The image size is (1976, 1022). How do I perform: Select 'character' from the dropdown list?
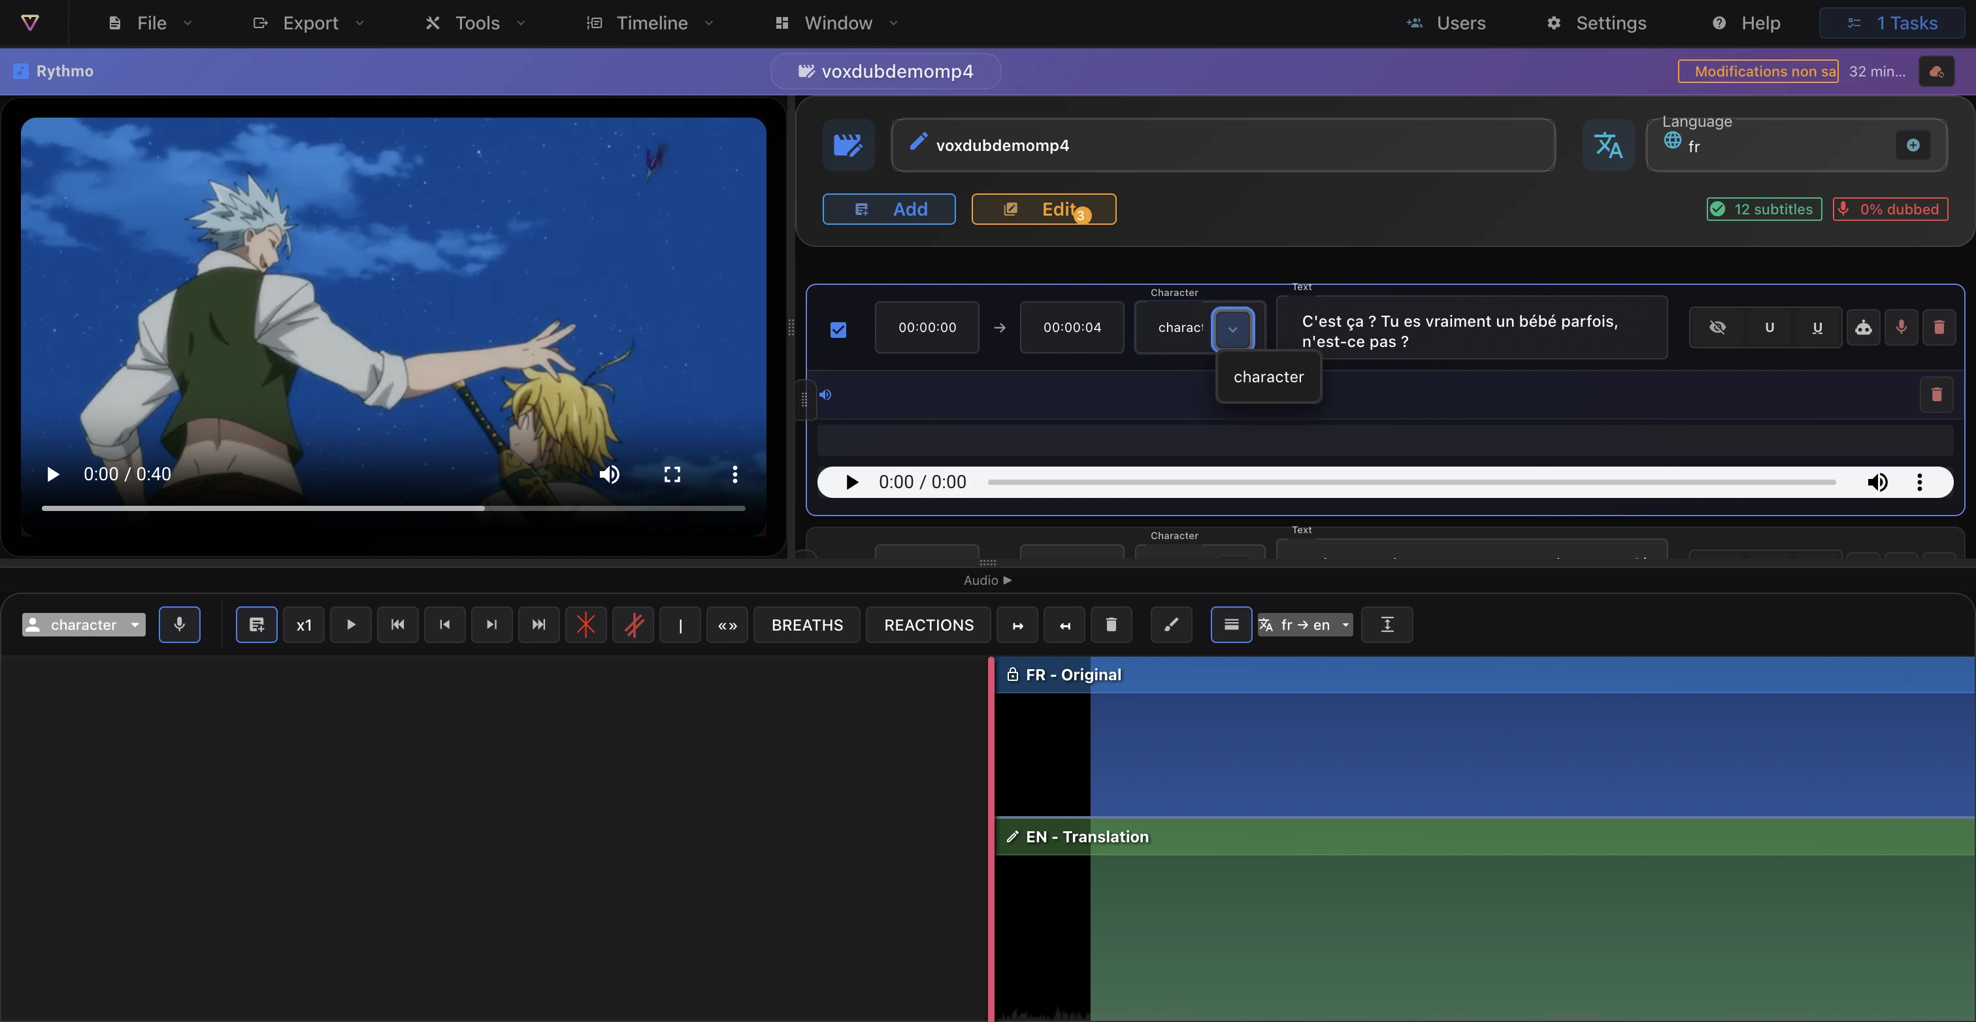(1269, 377)
